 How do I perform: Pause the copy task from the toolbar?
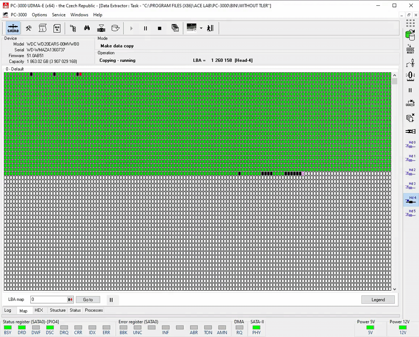[x=145, y=28]
